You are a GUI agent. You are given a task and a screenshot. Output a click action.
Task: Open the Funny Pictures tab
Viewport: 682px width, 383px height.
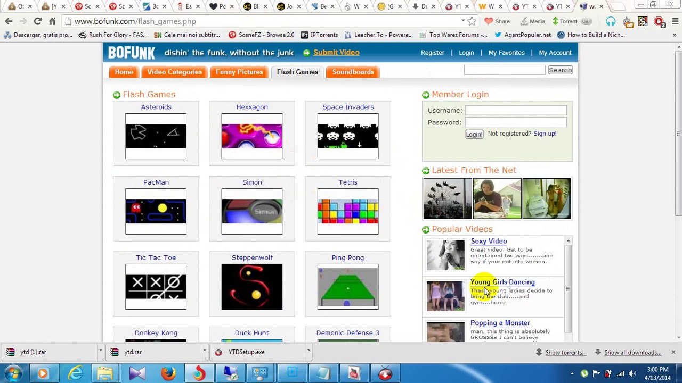[239, 72]
